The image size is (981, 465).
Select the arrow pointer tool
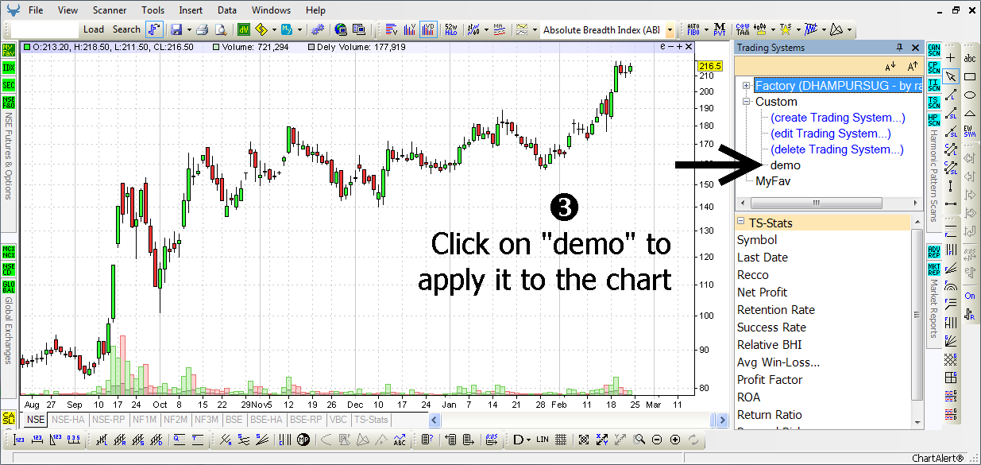click(x=951, y=76)
